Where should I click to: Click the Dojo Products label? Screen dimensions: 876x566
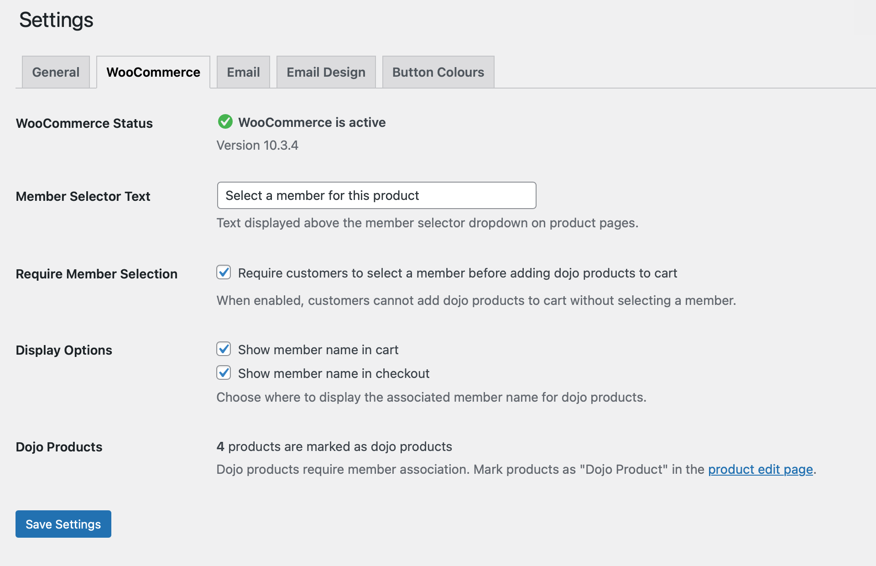(x=59, y=446)
